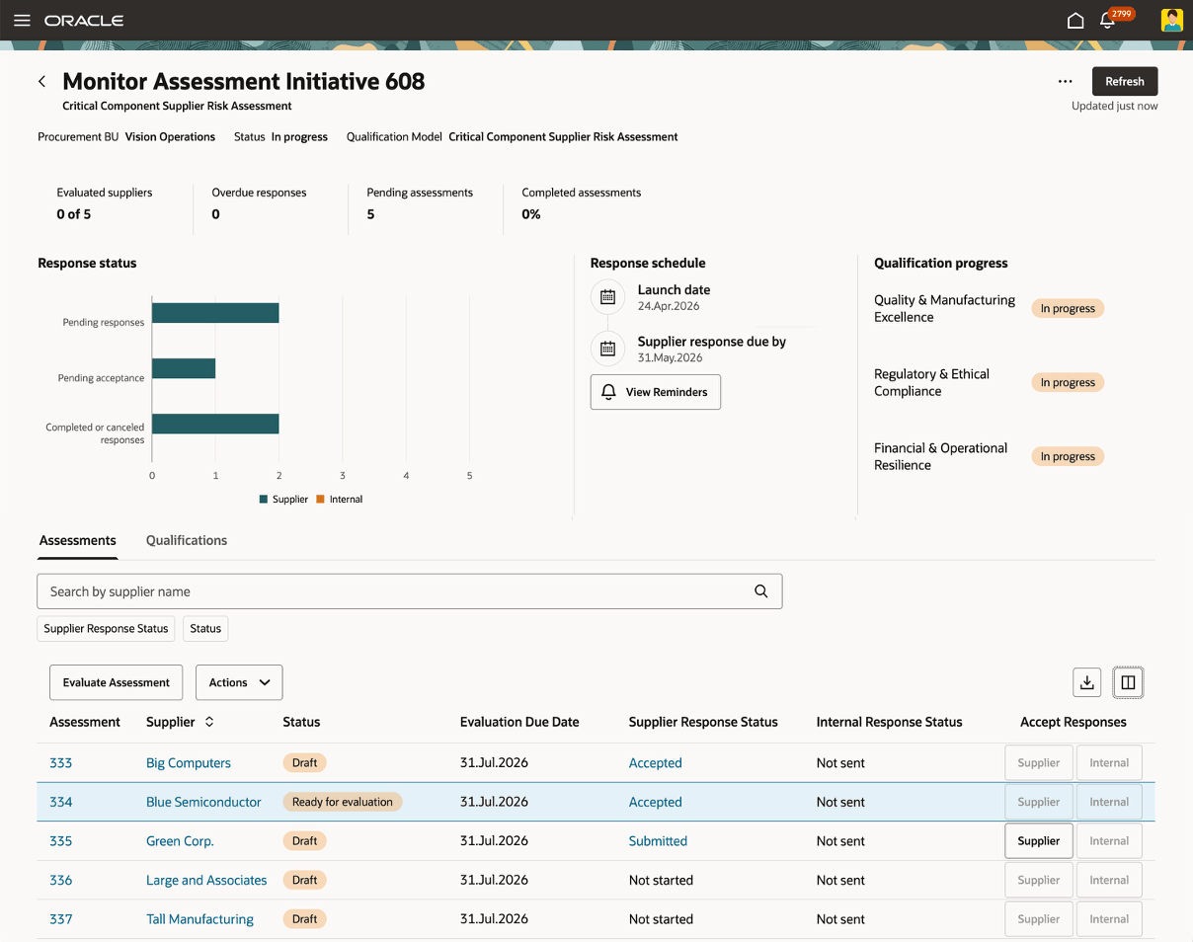The image size is (1193, 942).
Task: Open the Supplier Response Status filter
Action: click(106, 628)
